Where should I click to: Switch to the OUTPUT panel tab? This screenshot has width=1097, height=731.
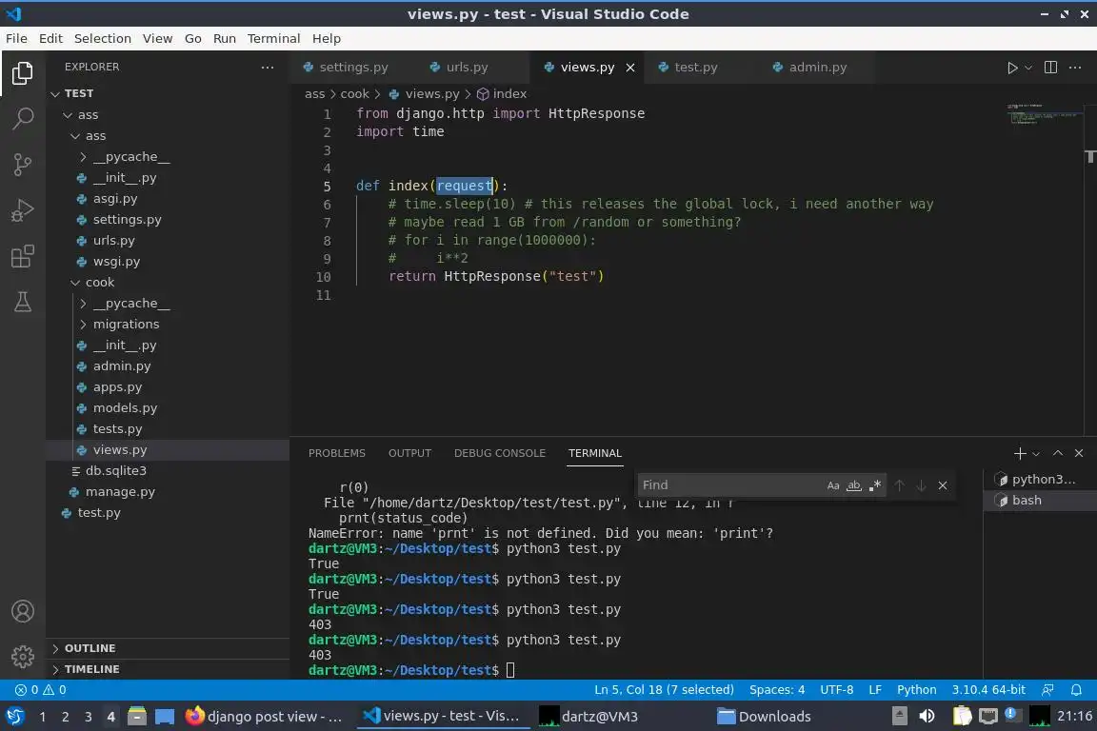point(410,453)
